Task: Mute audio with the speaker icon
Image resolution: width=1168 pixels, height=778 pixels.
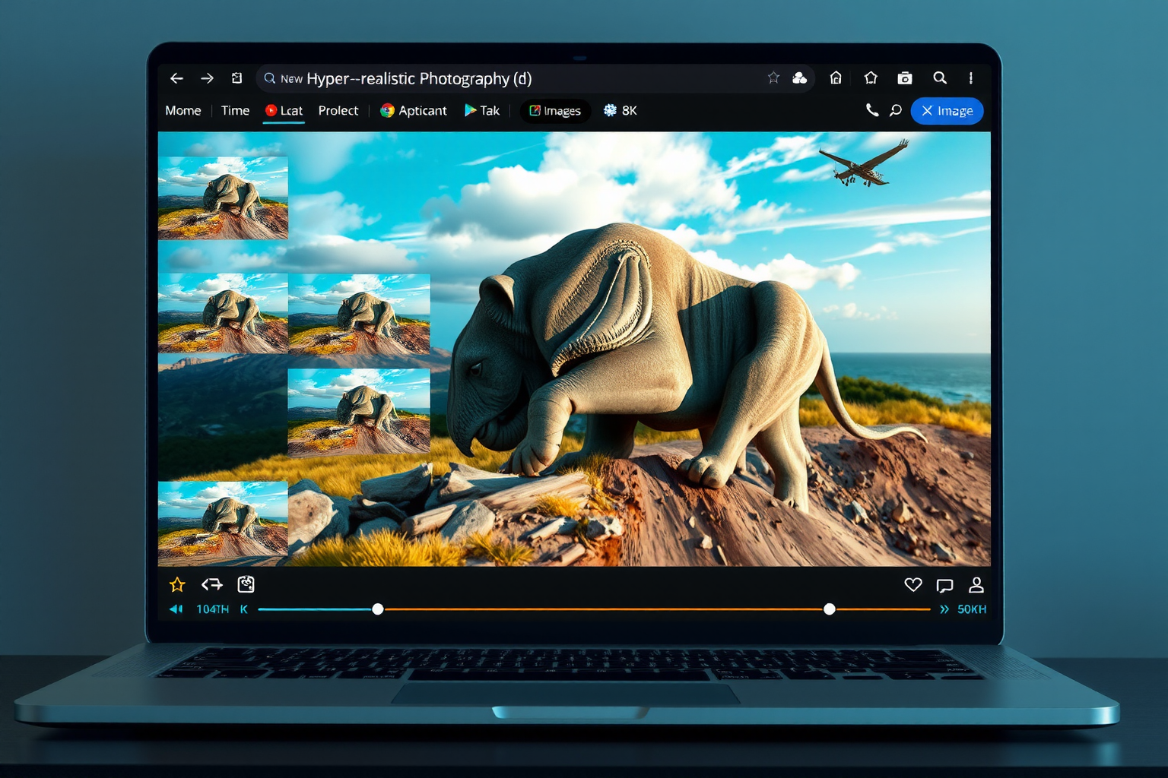Action: (x=176, y=609)
